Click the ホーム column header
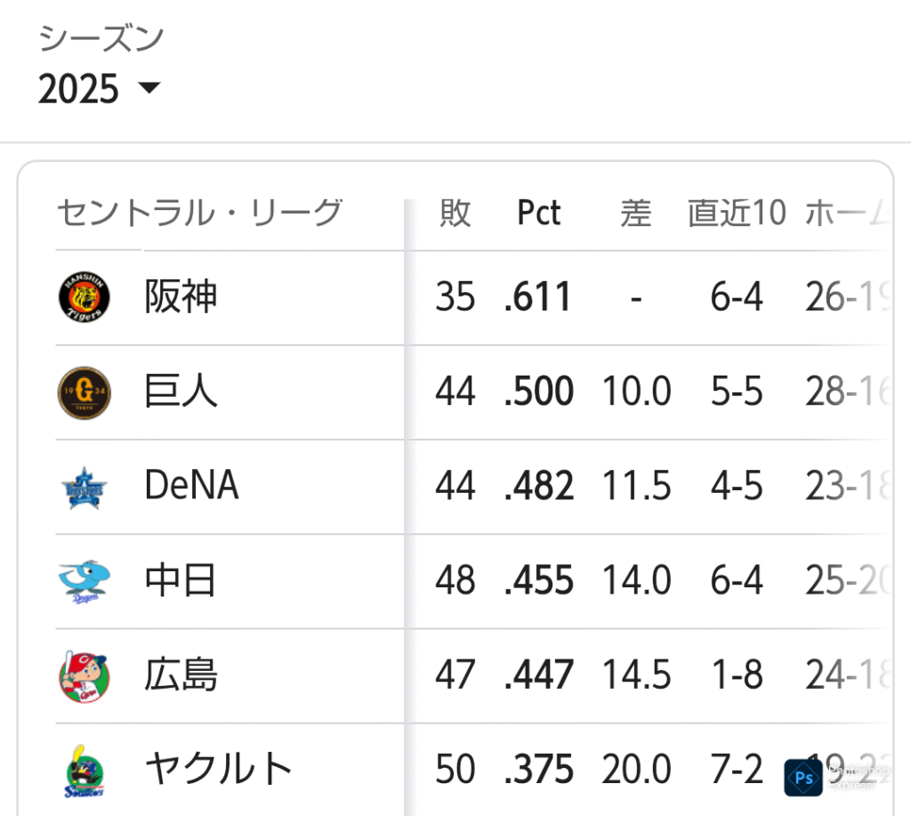Screen dimensions: 911x816 coord(848,213)
